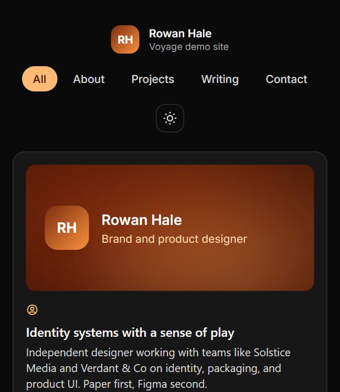Screen dimensions: 340x392
Task: Click the large RH avatar in the hero card
Action: click(x=67, y=228)
